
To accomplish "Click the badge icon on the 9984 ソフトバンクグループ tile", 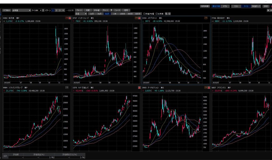I will click(x=67, y=87).
